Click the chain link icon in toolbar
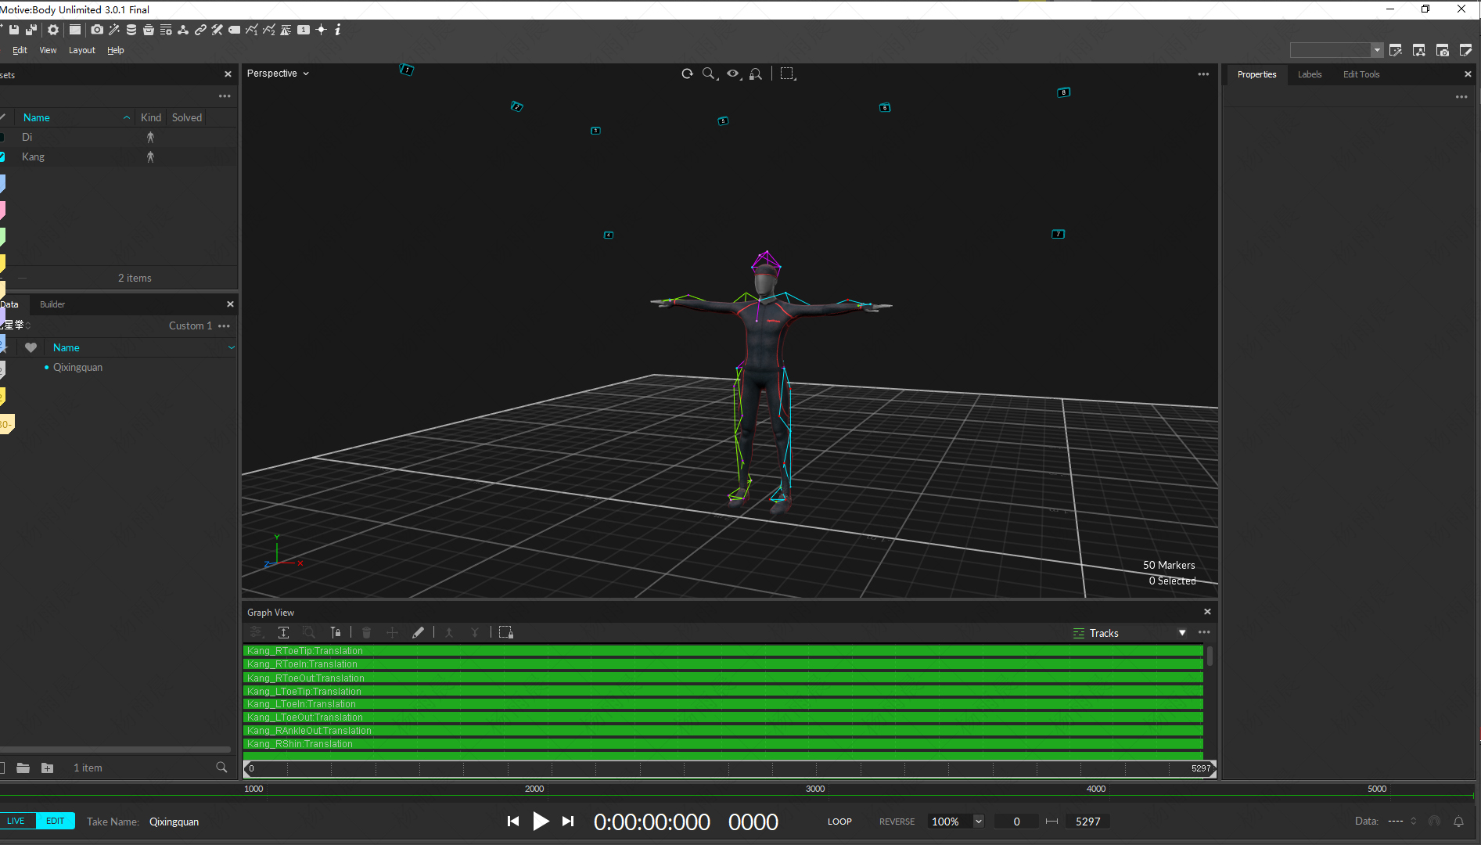1481x845 pixels. [200, 30]
